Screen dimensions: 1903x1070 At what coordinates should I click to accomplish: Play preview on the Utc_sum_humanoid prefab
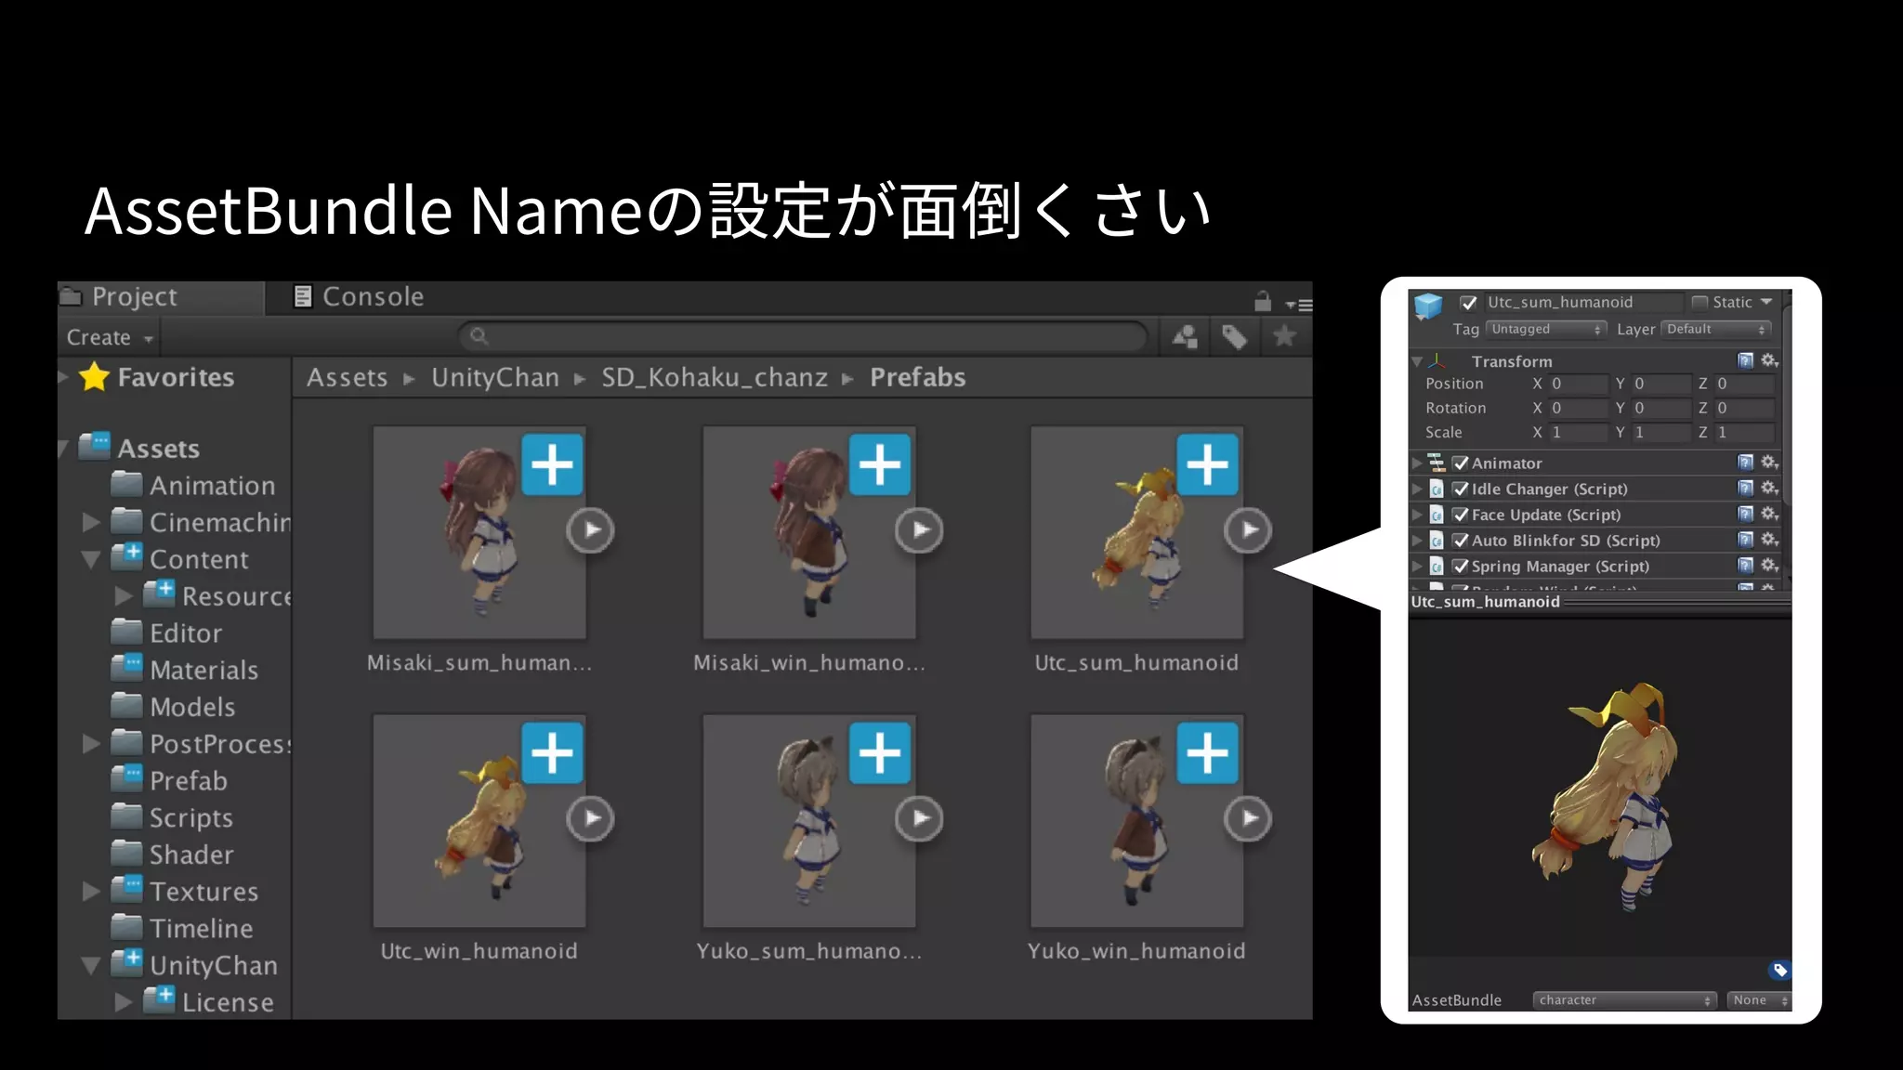point(1247,530)
